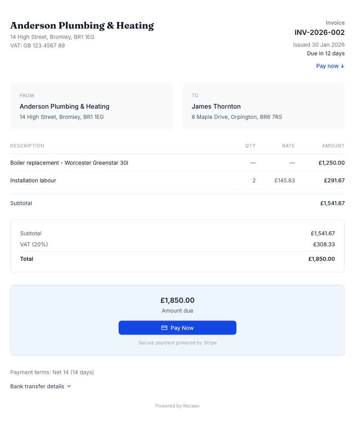Expand Bank transfer details
Viewport: 355px width, 444px height.
37,386
